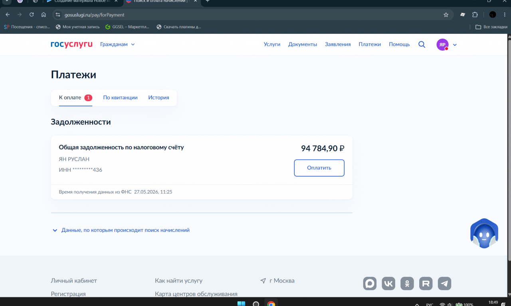View site information icon in address bar

(58, 15)
